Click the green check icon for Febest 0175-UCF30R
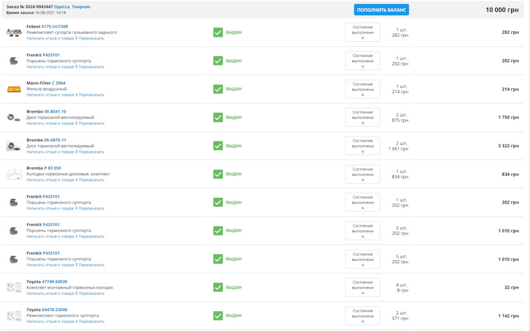This screenshot has width=530, height=331. pyautogui.click(x=218, y=33)
